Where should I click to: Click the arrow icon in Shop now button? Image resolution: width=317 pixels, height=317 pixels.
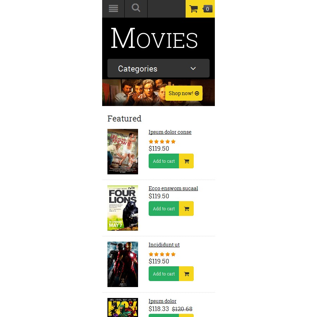[x=197, y=93]
